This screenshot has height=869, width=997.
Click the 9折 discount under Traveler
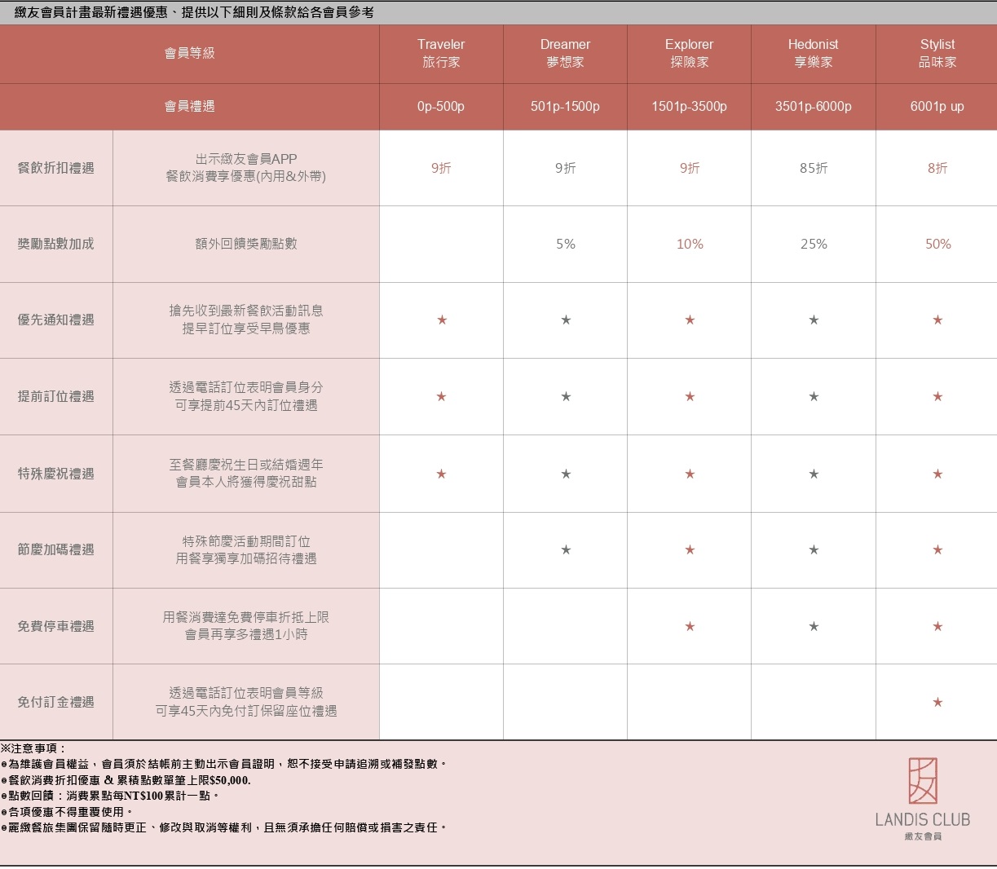pyautogui.click(x=441, y=168)
